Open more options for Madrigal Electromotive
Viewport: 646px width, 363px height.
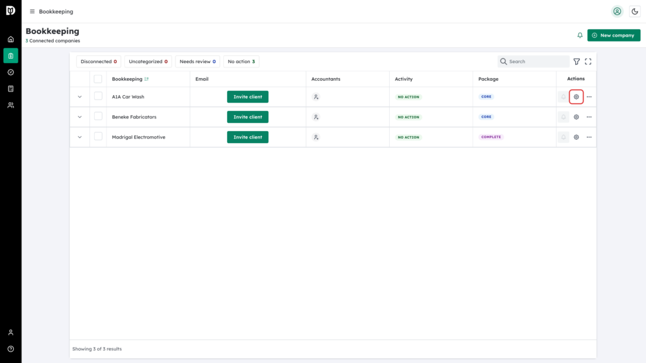[x=589, y=137]
